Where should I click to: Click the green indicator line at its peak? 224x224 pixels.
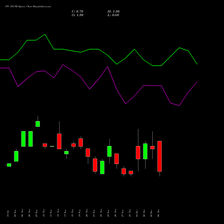[45, 34]
